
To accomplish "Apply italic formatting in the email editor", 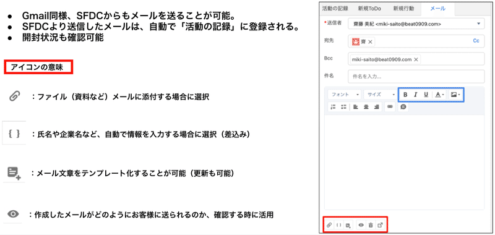I will tap(415, 95).
